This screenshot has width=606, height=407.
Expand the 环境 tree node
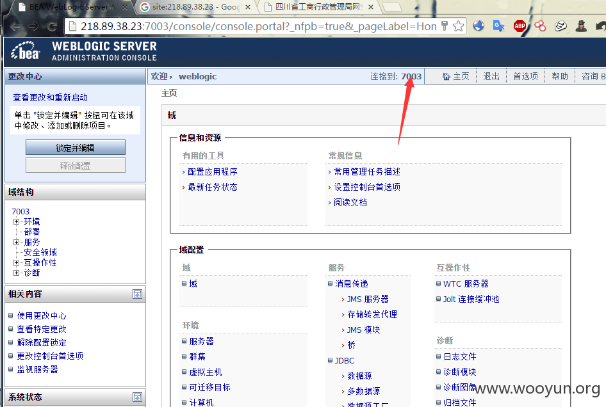point(16,221)
